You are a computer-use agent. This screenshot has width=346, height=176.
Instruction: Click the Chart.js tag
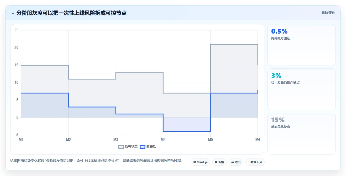coord(200,162)
